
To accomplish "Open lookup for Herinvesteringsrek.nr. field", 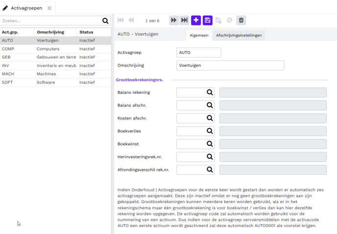I will (x=210, y=157).
